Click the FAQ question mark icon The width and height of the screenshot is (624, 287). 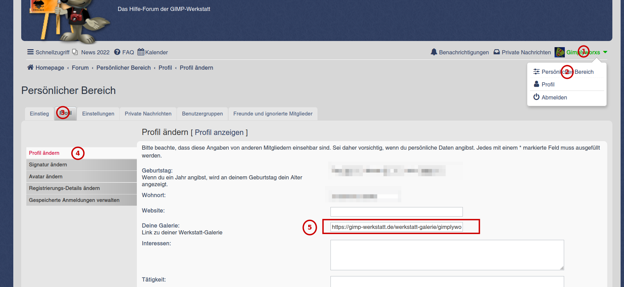[x=117, y=52]
